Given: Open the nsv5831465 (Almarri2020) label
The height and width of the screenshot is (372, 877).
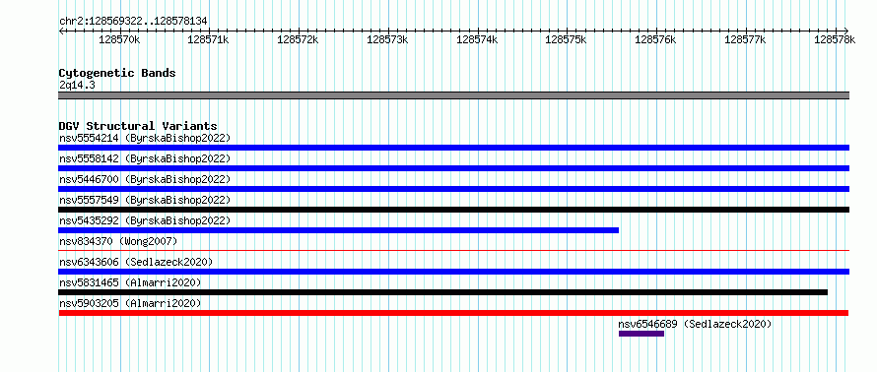Looking at the screenshot, I should coord(130,282).
